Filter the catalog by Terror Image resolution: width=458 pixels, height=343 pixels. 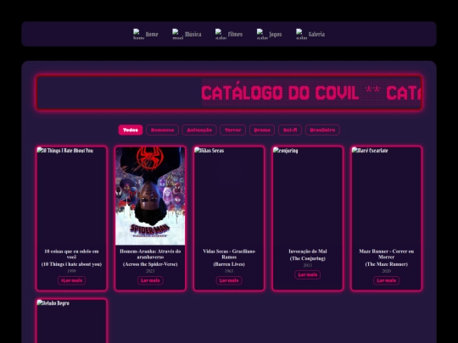point(232,130)
